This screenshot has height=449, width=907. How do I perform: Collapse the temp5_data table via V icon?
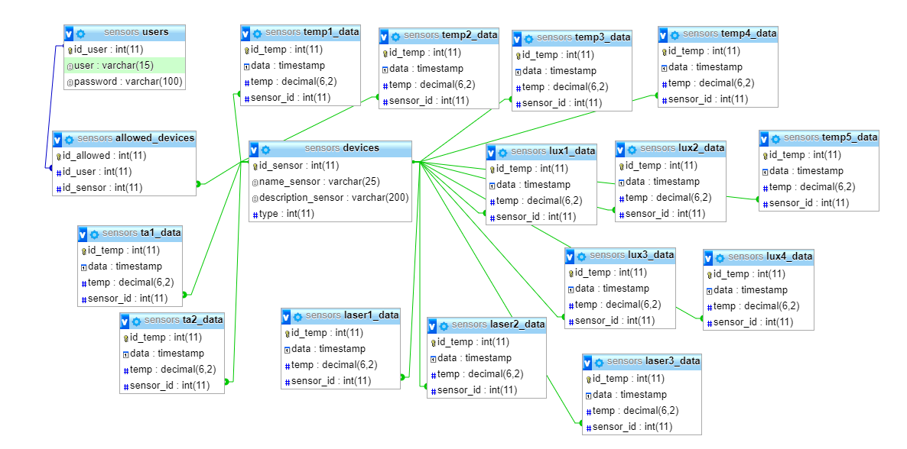pyautogui.click(x=764, y=139)
